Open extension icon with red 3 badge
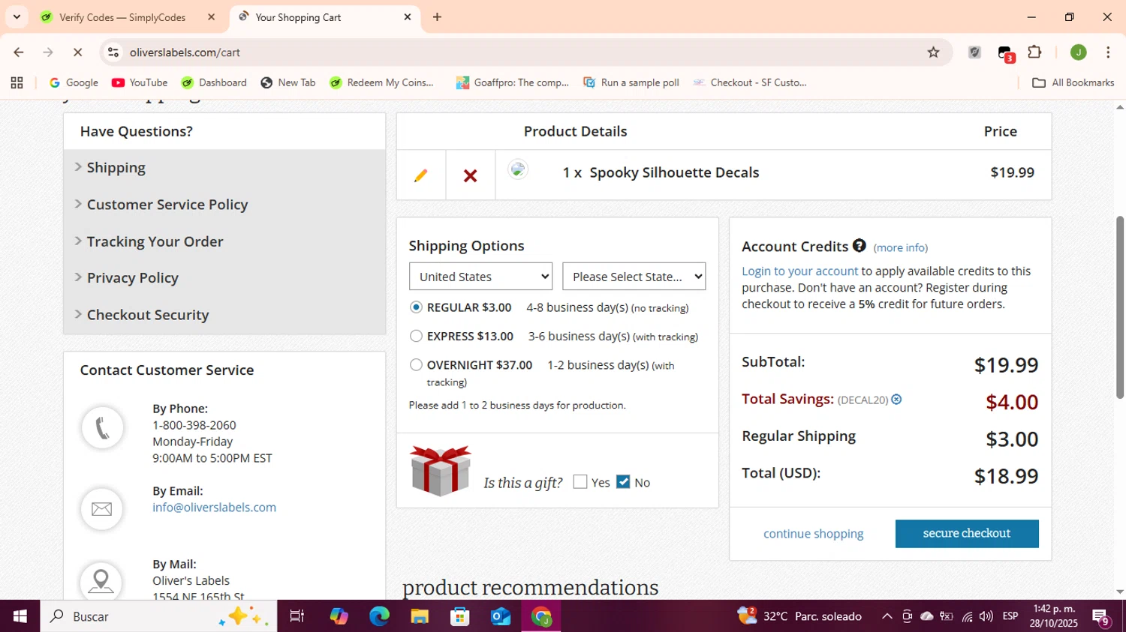This screenshot has width=1126, height=632. click(x=1006, y=54)
